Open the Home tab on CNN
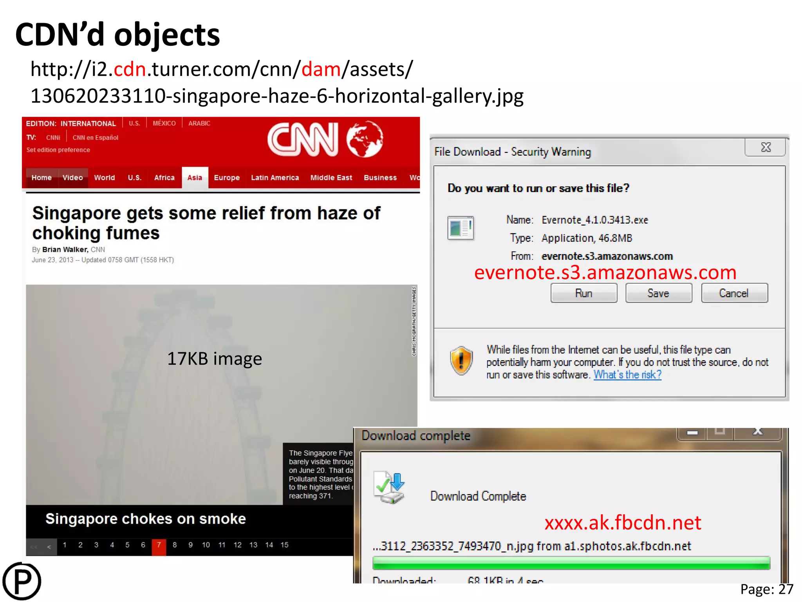 click(x=42, y=178)
